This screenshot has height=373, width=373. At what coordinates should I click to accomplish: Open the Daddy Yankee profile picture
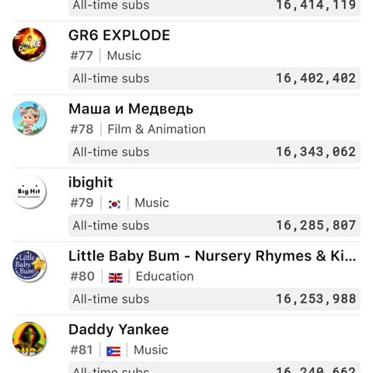pyautogui.click(x=30, y=339)
